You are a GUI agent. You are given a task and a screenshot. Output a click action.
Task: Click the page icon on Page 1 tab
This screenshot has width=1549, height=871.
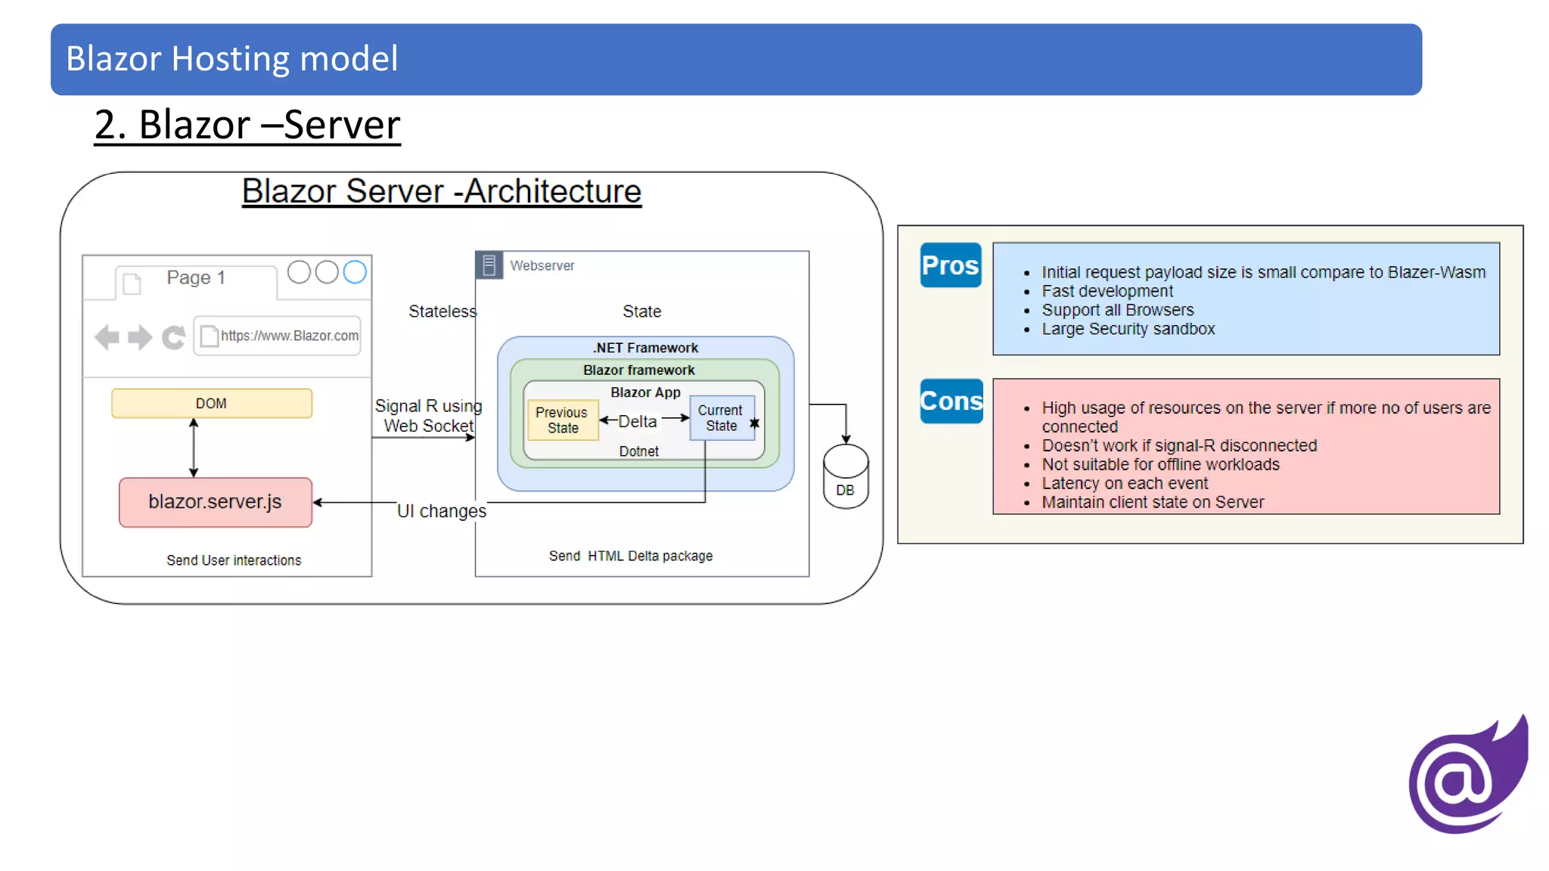132,284
